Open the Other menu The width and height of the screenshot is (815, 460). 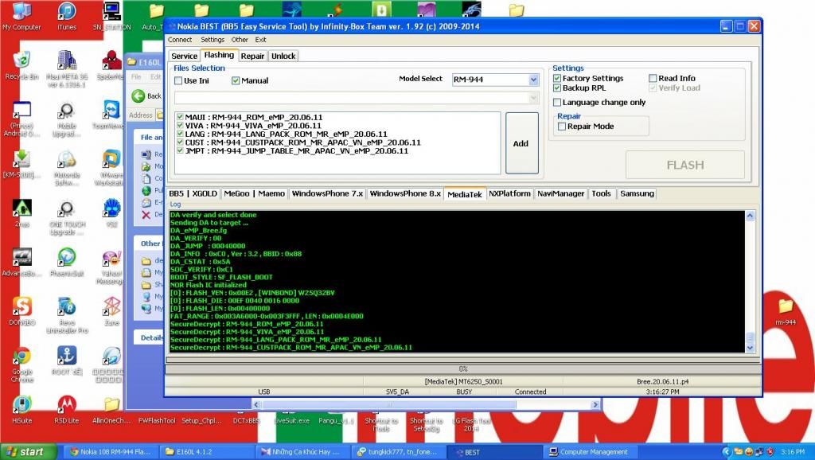pos(240,40)
